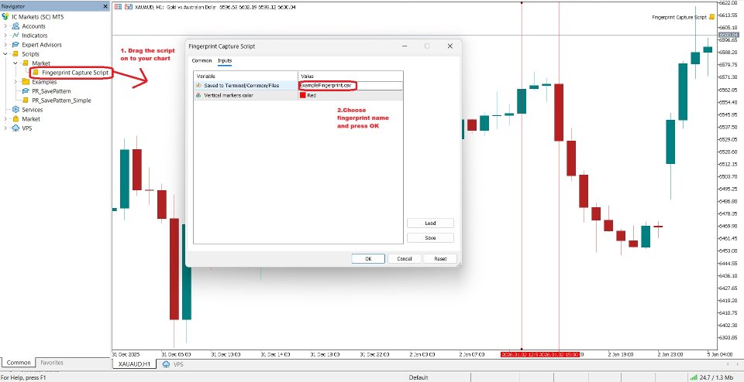The image size is (744, 382).
Task: Select PR_SavePattern script entry
Action: [x=51, y=91]
